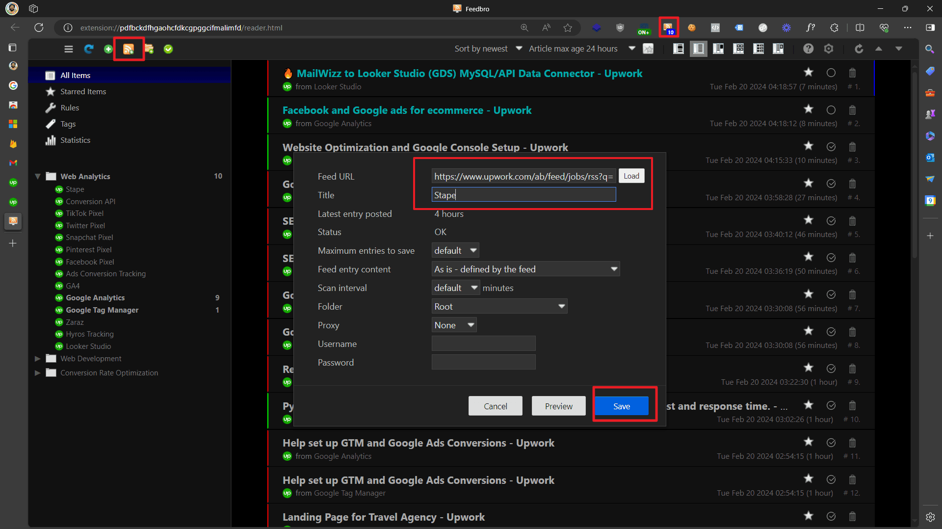This screenshot has width=942, height=529.
Task: Toggle starred-only filter icon in toolbar
Action: (x=649, y=49)
